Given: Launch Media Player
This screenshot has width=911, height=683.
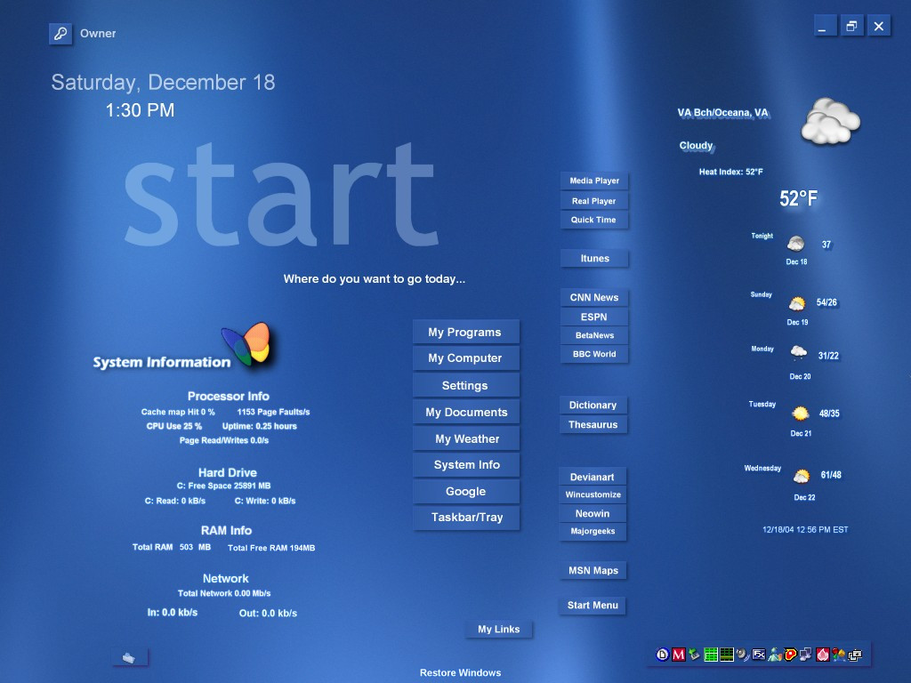Looking at the screenshot, I should click(x=594, y=181).
